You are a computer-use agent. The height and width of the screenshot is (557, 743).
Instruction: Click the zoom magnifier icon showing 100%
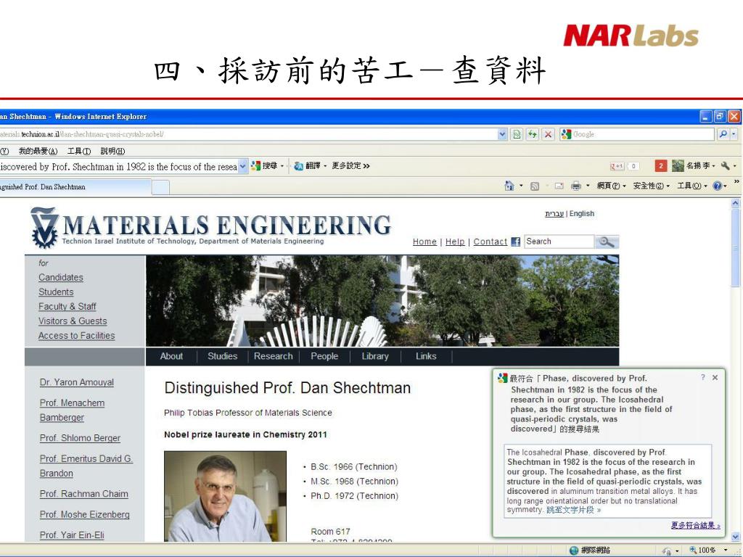point(693,550)
